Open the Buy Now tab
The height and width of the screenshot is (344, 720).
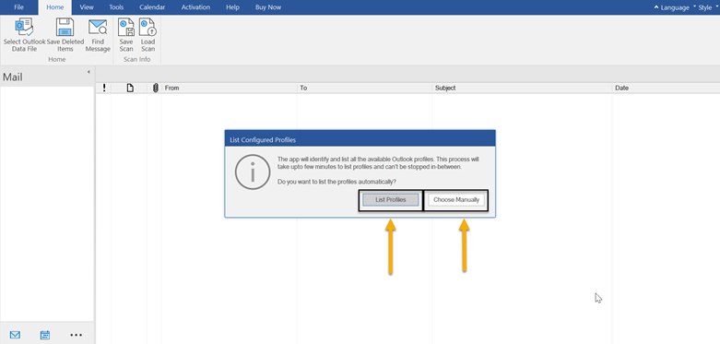[x=268, y=7]
